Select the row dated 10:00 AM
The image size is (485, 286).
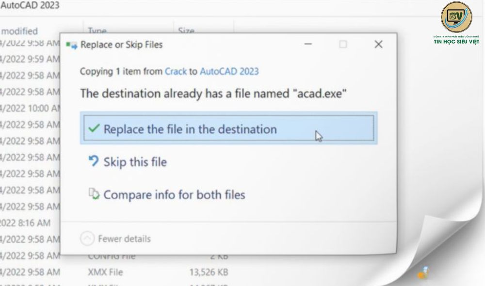click(x=30, y=109)
